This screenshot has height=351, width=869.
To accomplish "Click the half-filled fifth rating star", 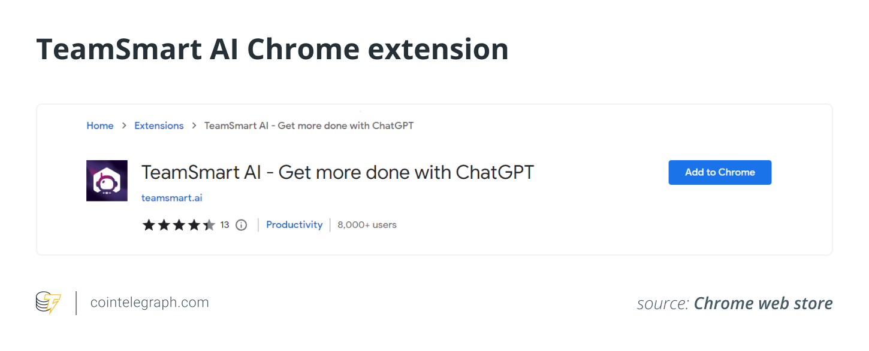I will [x=209, y=225].
